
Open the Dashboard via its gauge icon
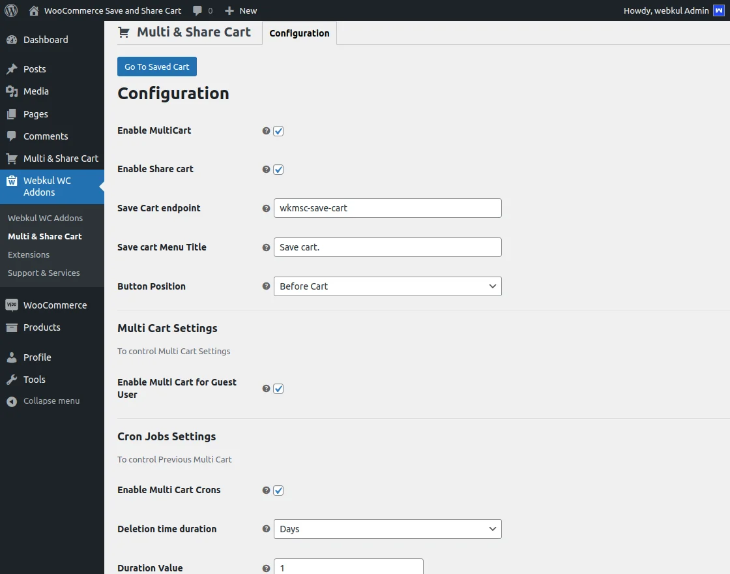point(12,40)
